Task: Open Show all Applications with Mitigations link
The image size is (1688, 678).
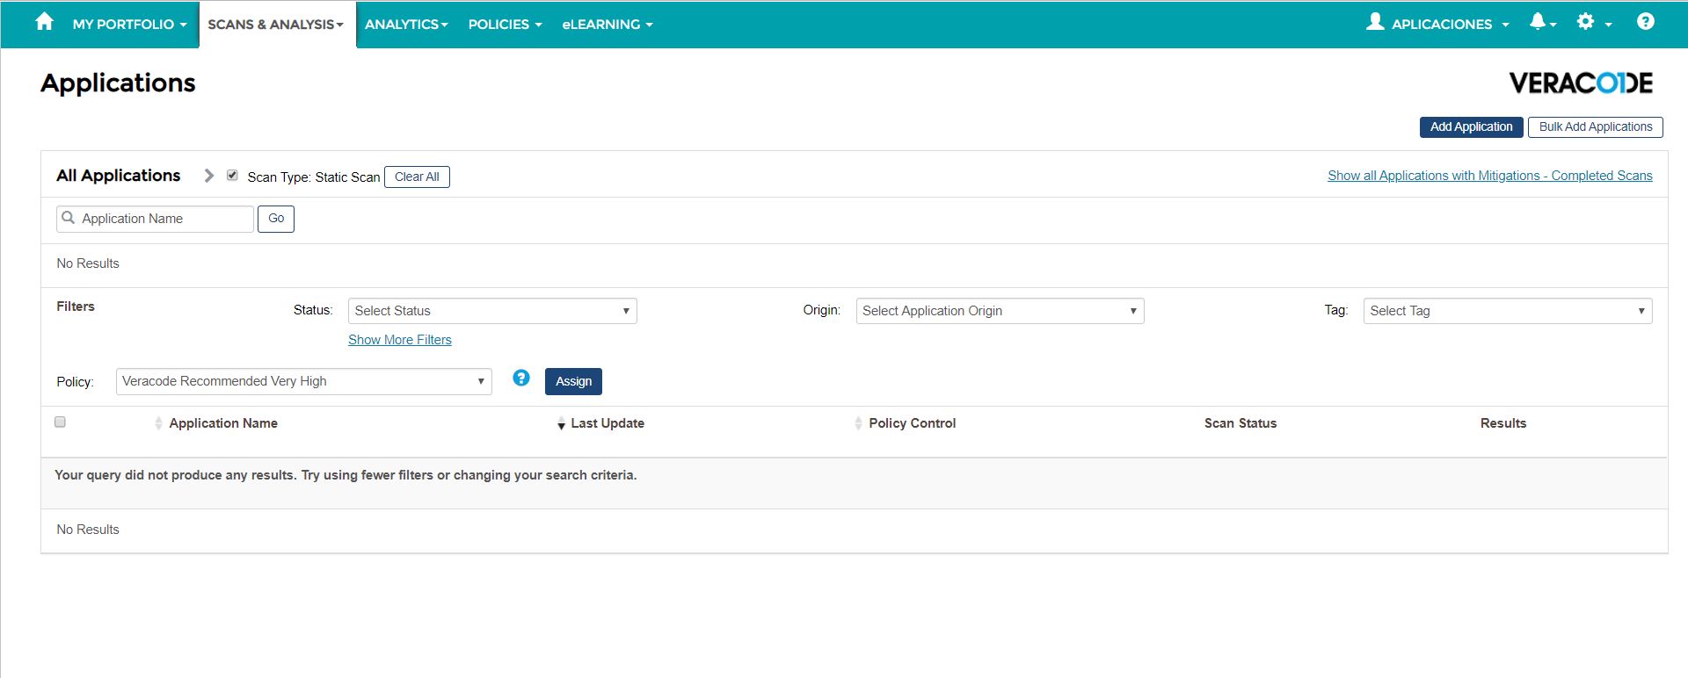Action: tap(1490, 176)
